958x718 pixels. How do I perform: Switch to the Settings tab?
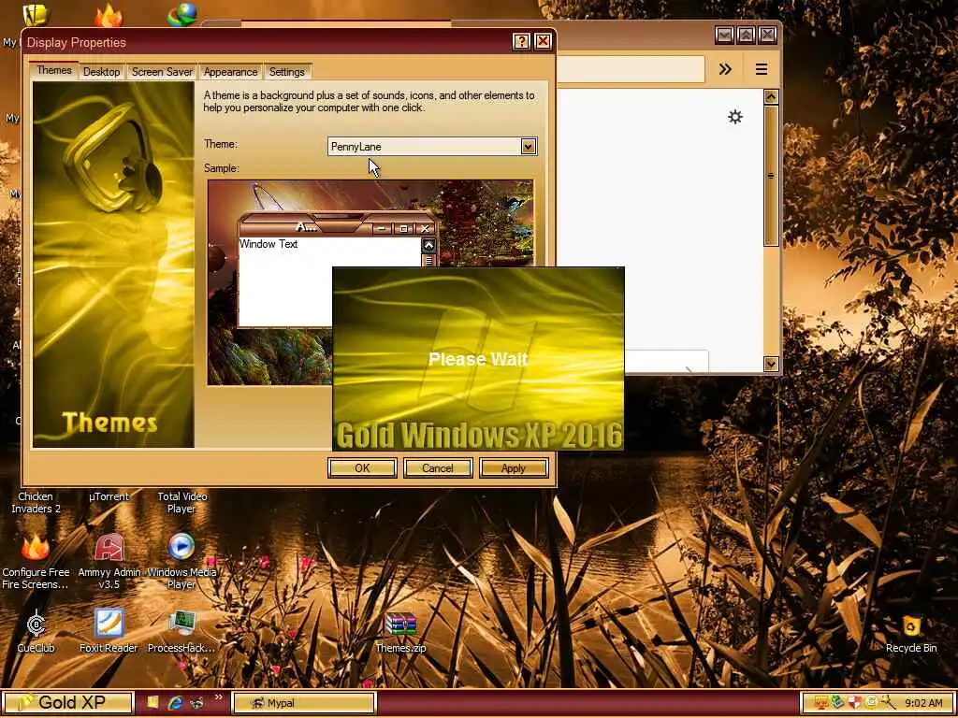coord(287,71)
